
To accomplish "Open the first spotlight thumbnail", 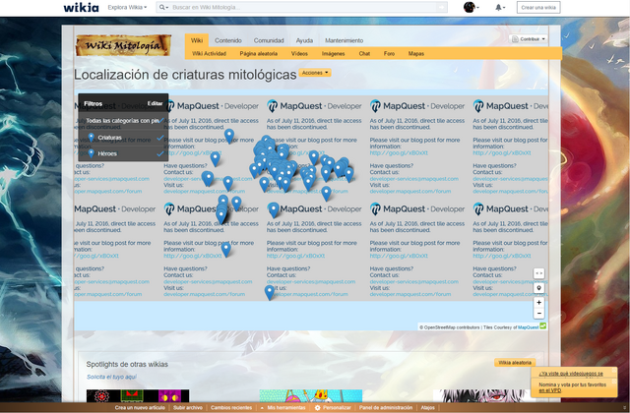I will 138,395.
